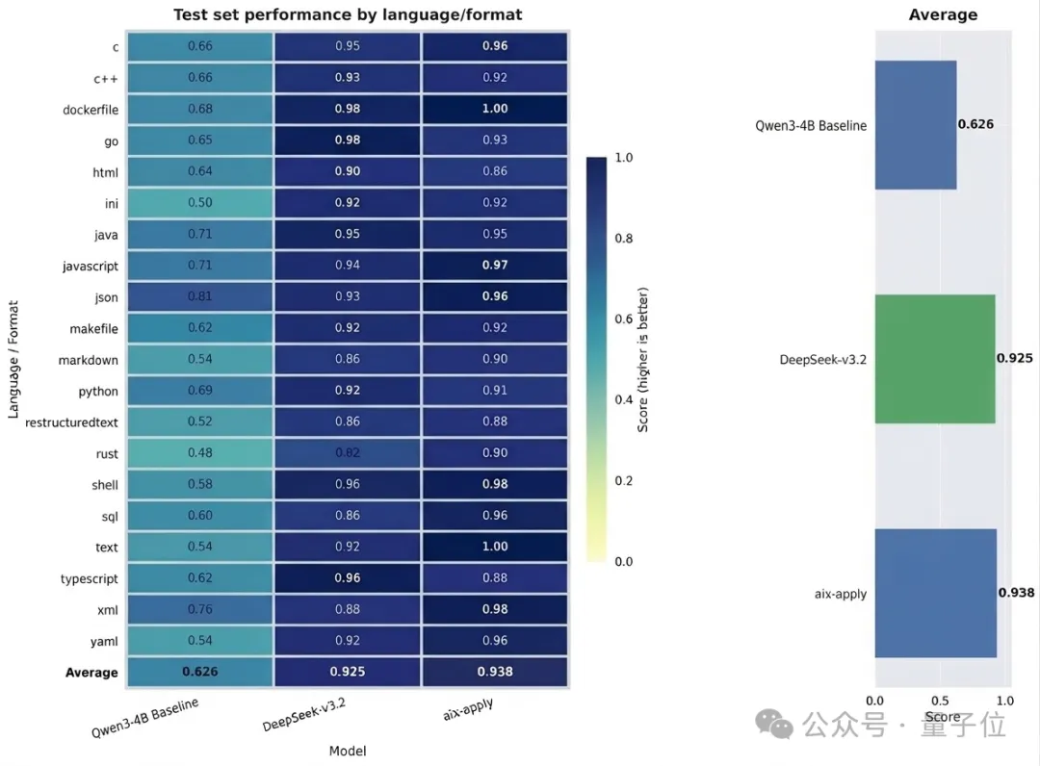Select the Average row 0.626 cell
The image size is (1040, 766).
(199, 672)
